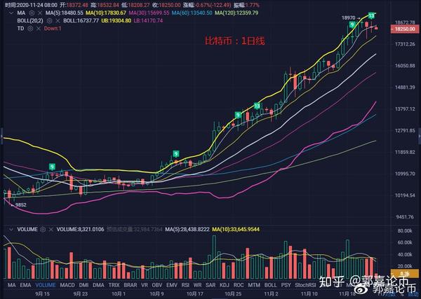The image size is (421, 299).
Task: Open VOLUME indicator settings gear
Action: tap(42, 230)
